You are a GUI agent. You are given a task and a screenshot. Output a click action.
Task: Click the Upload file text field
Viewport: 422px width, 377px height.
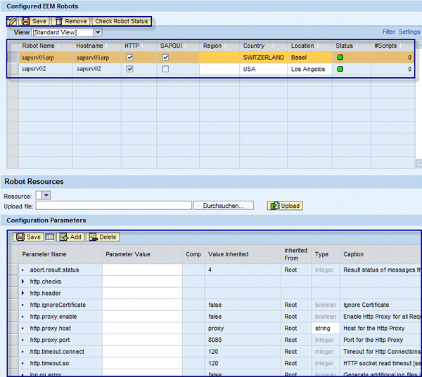(x=114, y=206)
